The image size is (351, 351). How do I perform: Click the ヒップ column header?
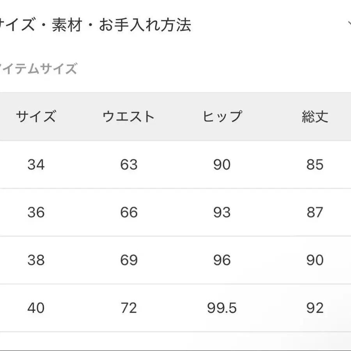pos(222,116)
